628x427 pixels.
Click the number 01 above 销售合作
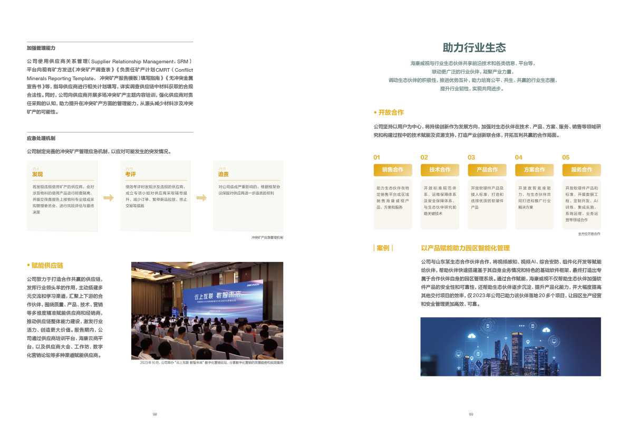pyautogui.click(x=376, y=157)
